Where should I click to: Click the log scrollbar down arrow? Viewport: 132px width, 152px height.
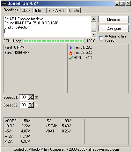point(94,34)
